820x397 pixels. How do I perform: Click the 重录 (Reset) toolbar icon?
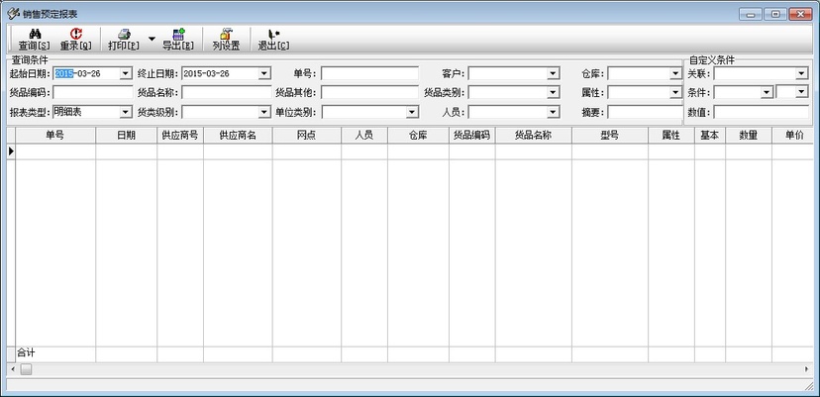[x=75, y=35]
